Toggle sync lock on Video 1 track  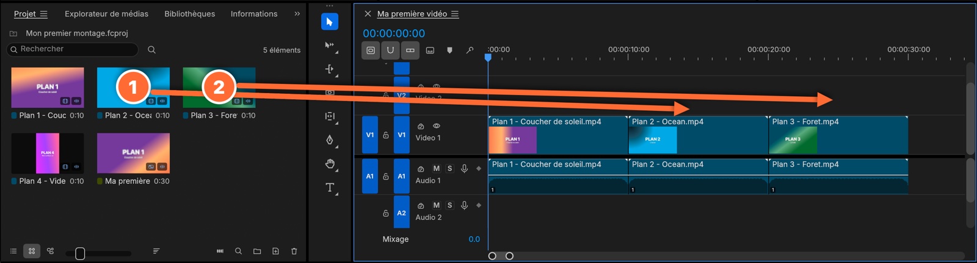click(421, 126)
